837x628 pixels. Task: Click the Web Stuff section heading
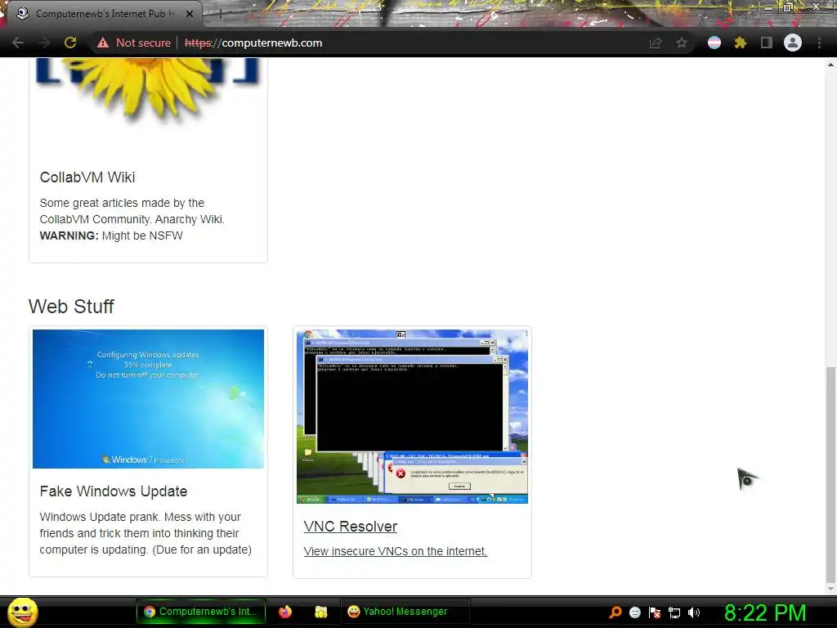tap(71, 307)
